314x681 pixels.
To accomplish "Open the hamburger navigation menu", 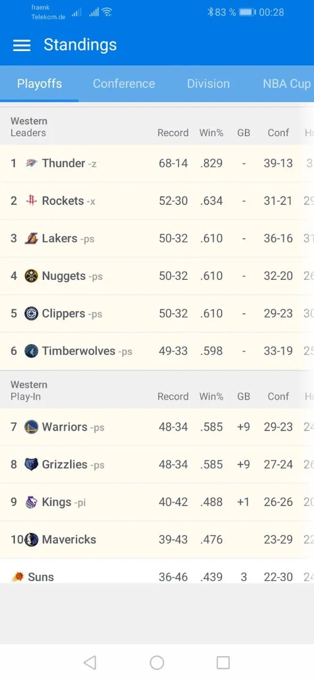I will point(22,45).
